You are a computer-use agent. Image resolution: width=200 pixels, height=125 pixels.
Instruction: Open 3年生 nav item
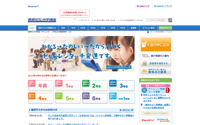(x=93, y=28)
